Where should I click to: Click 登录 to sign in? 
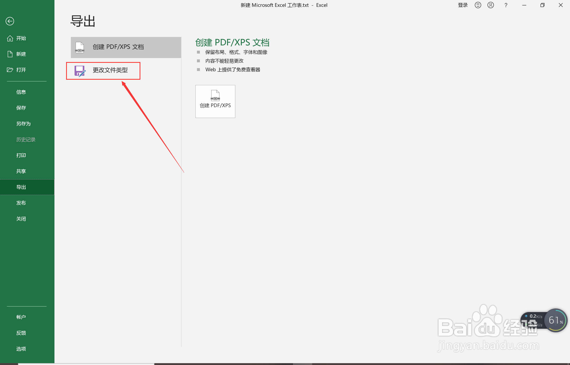click(463, 5)
